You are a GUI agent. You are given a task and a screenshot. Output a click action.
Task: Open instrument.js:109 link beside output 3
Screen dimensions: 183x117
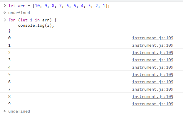click(153, 60)
